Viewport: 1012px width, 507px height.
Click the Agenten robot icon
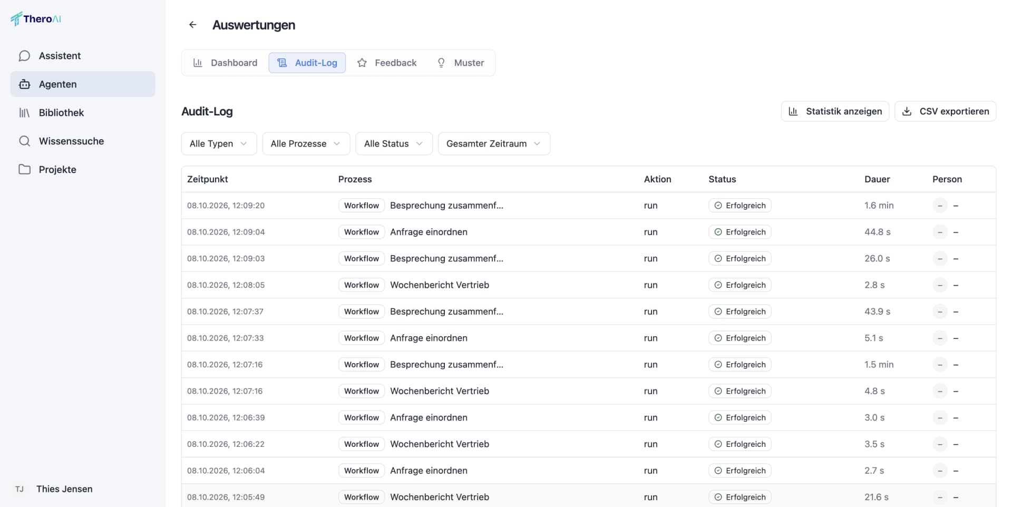coord(24,84)
